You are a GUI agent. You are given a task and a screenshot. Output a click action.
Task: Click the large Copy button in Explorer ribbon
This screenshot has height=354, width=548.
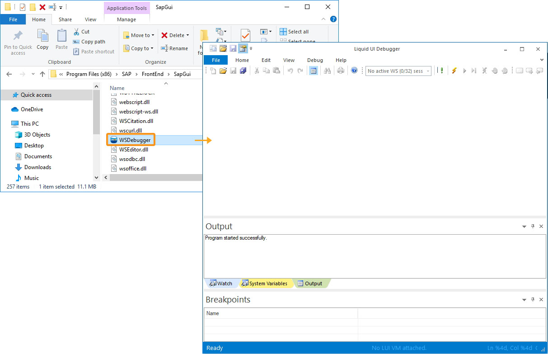(x=42, y=40)
